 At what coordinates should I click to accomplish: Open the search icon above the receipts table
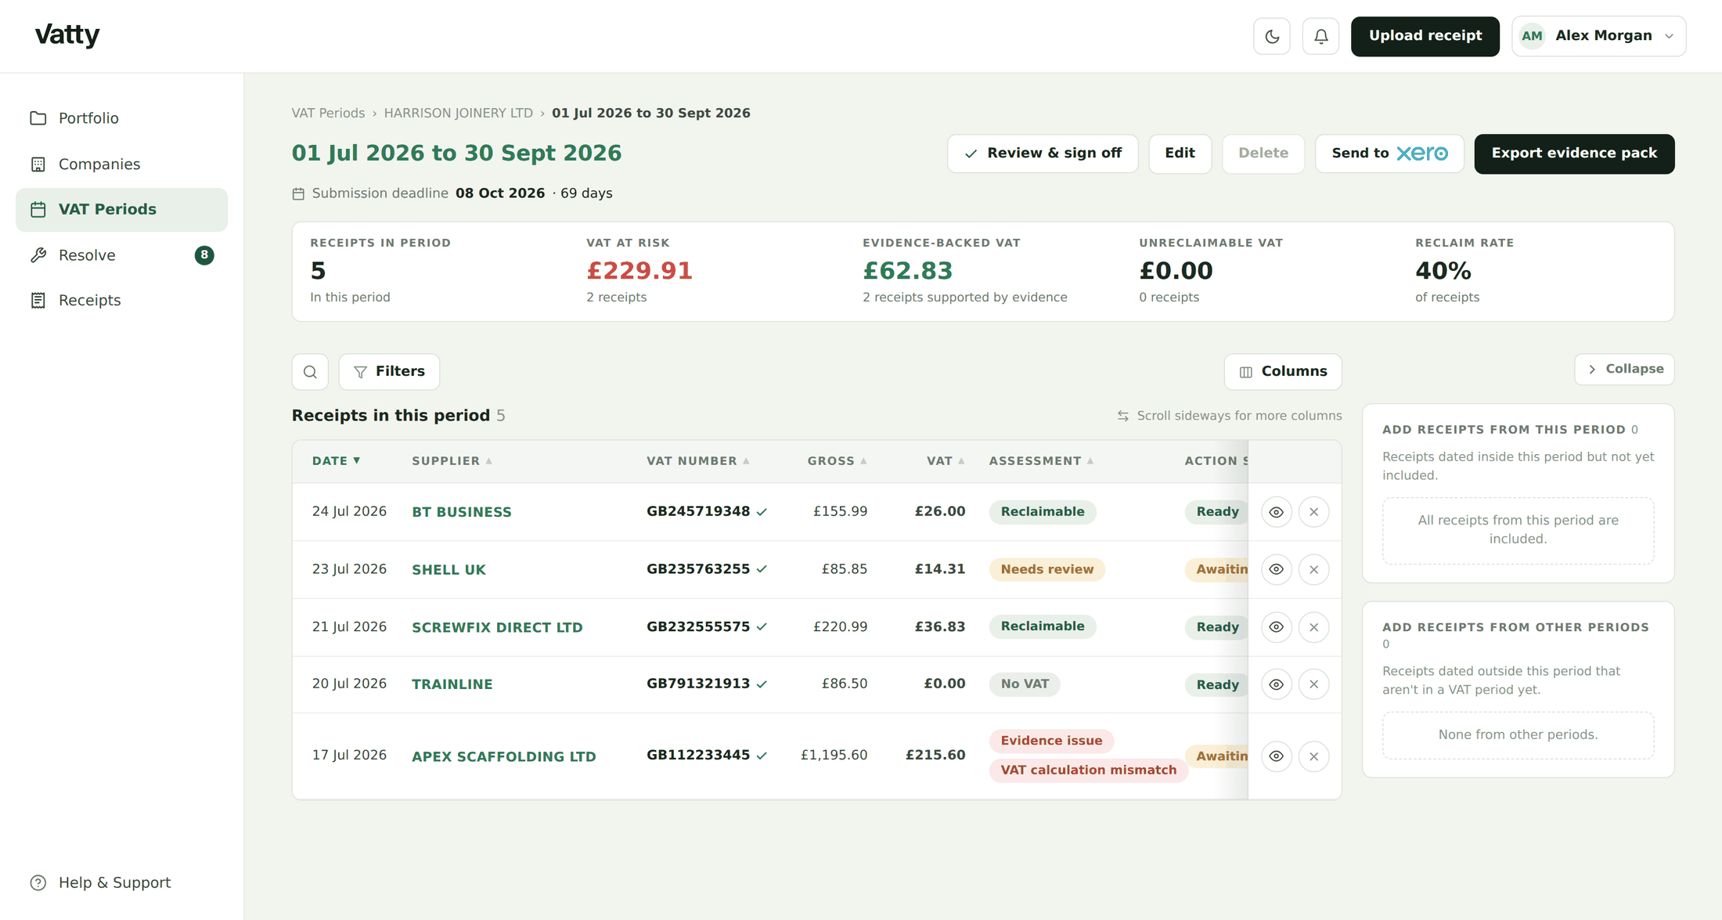click(310, 372)
